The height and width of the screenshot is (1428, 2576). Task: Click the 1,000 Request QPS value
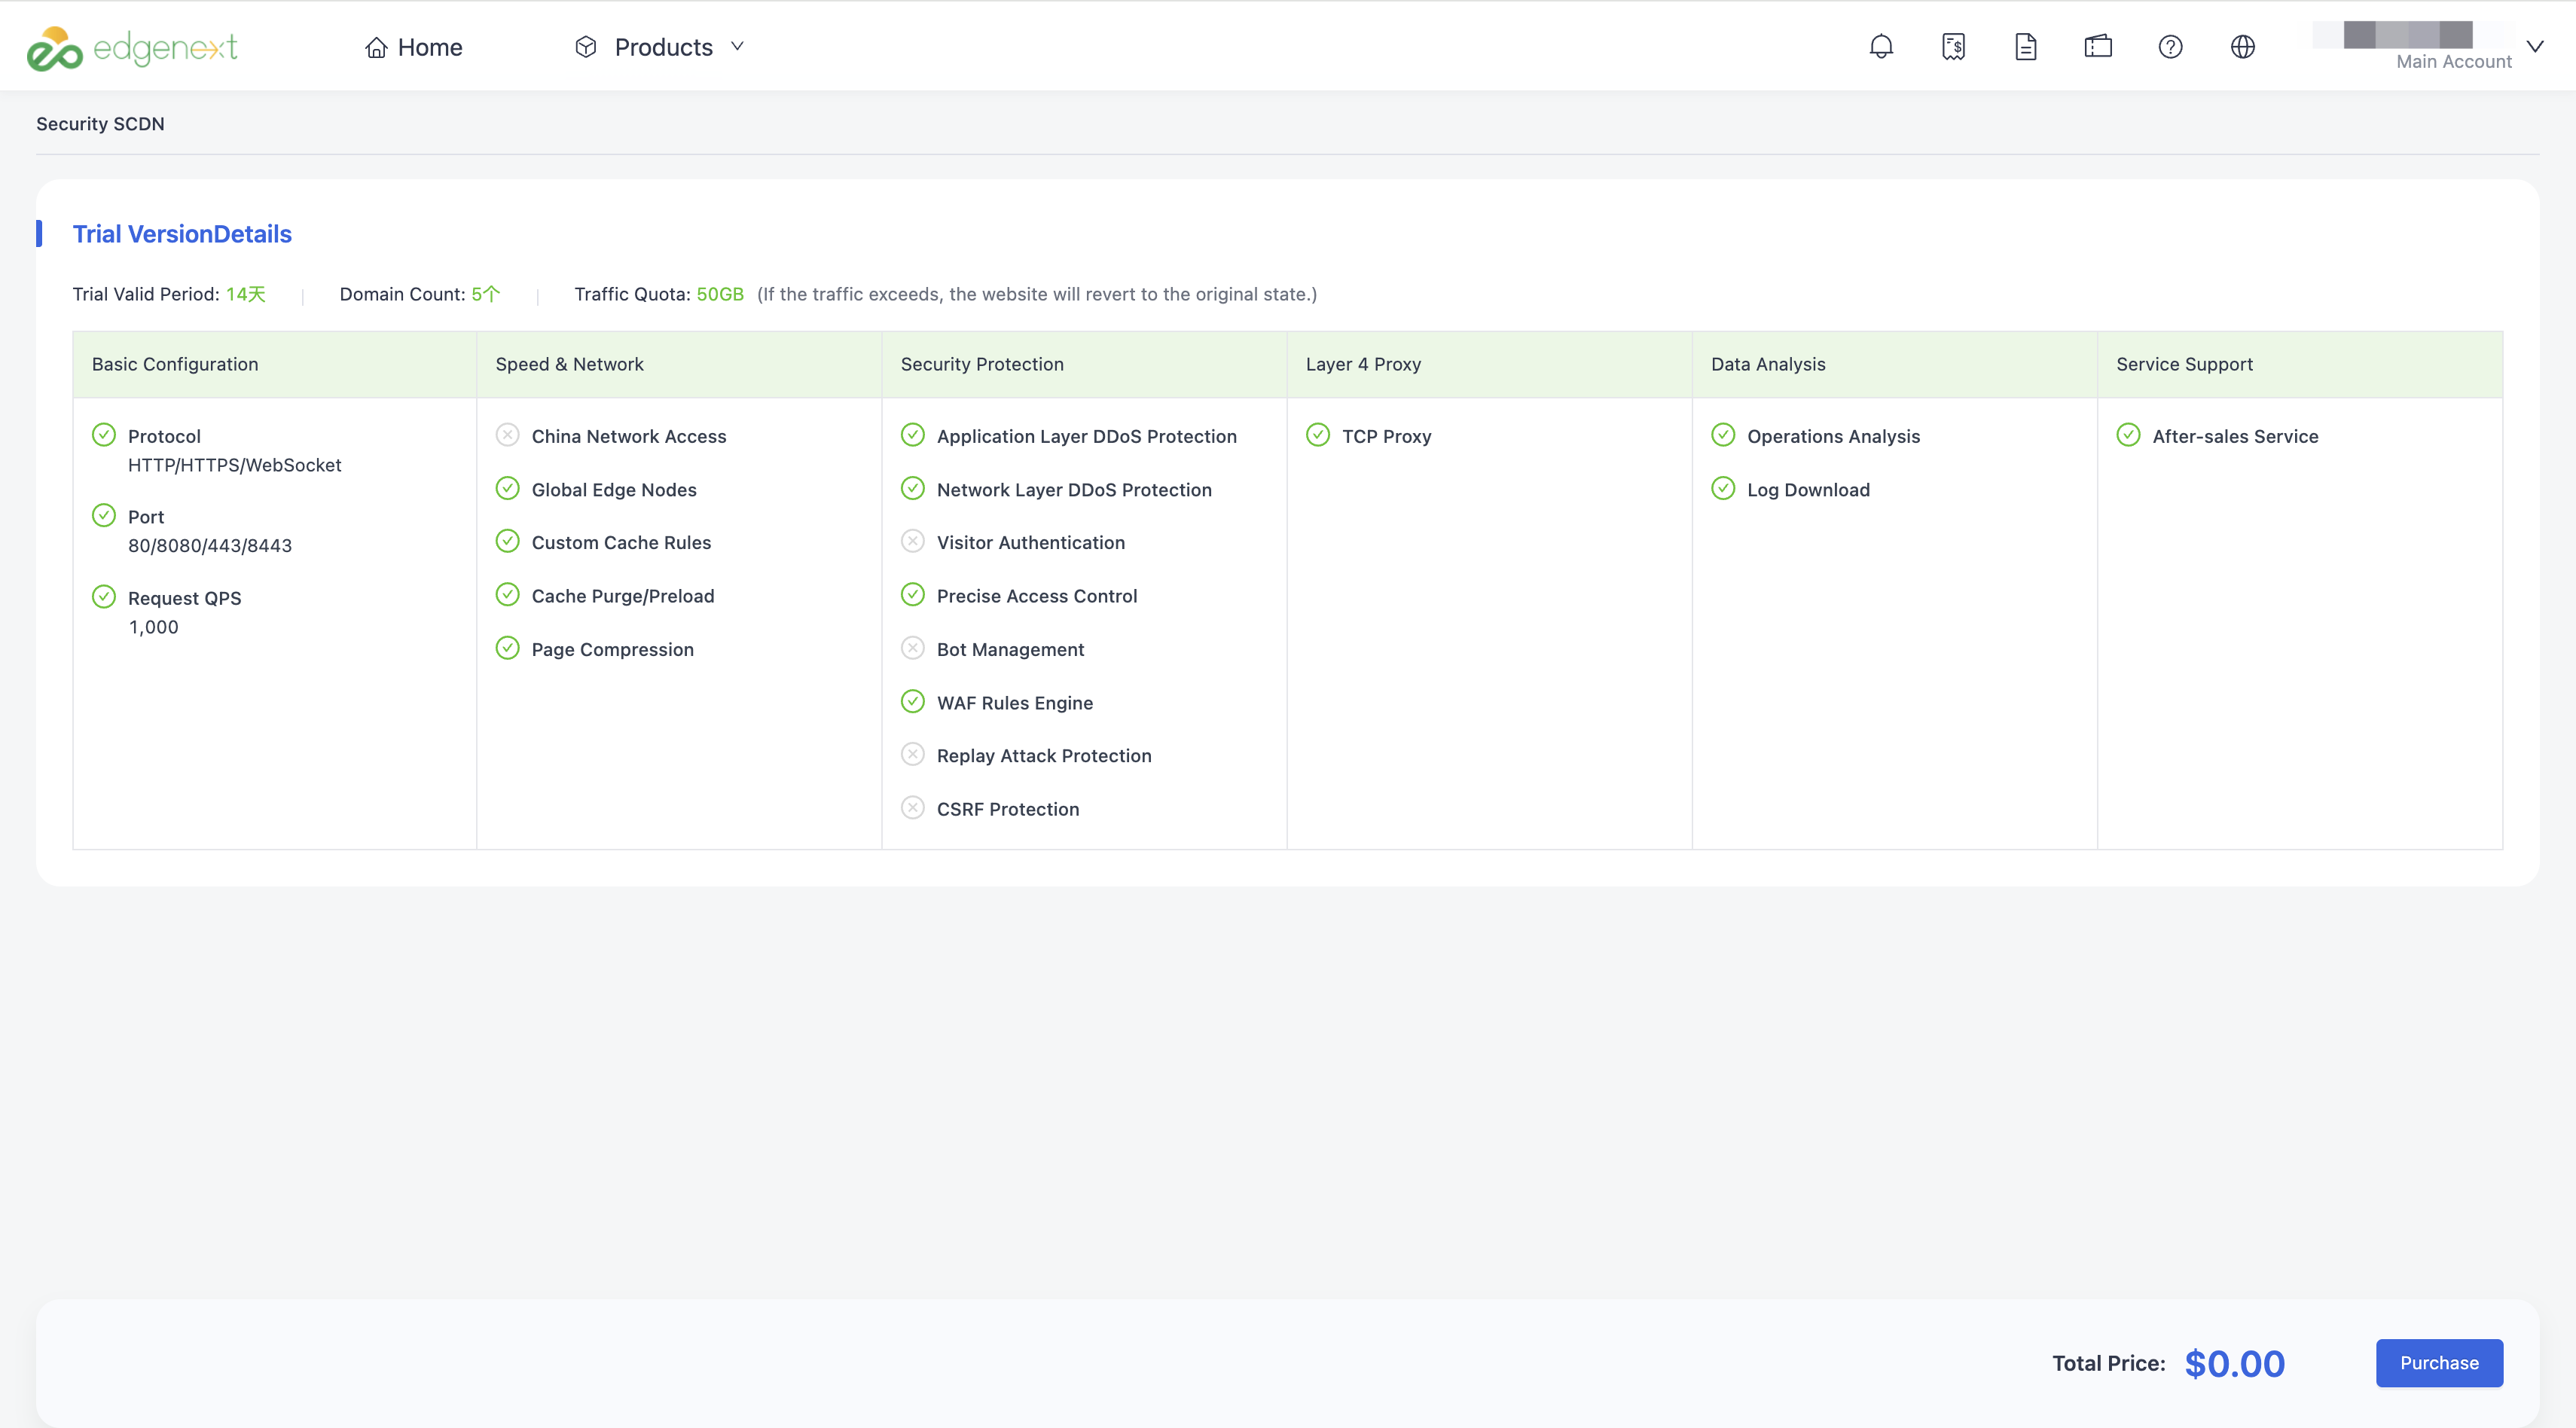tap(153, 627)
